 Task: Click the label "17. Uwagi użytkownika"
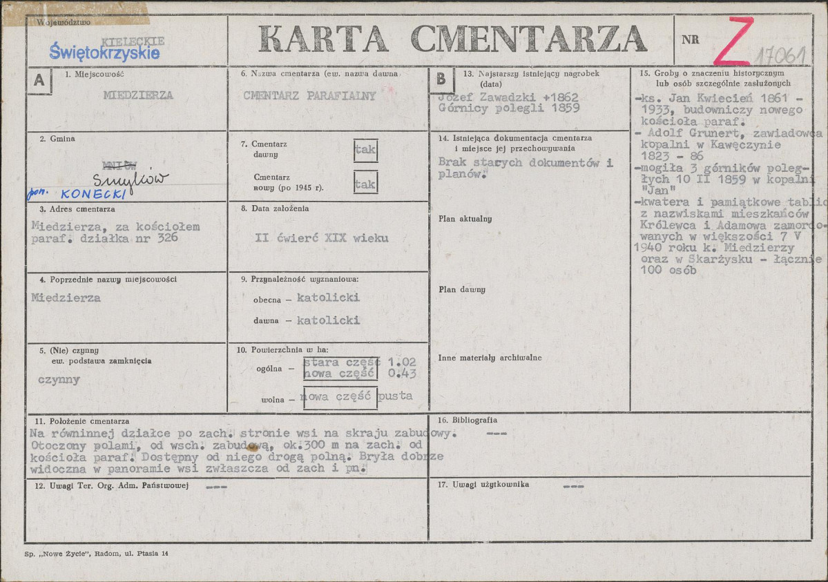[483, 485]
